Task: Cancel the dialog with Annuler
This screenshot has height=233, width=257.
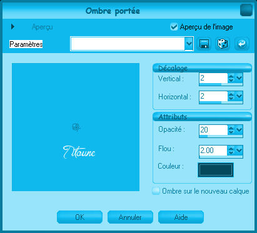Action: click(x=130, y=217)
